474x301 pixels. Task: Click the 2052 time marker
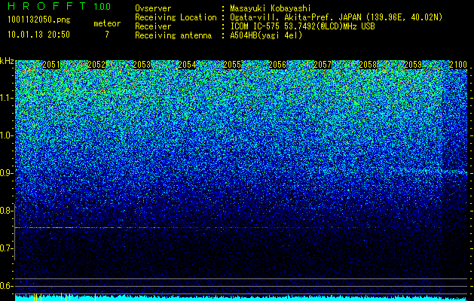(96, 65)
